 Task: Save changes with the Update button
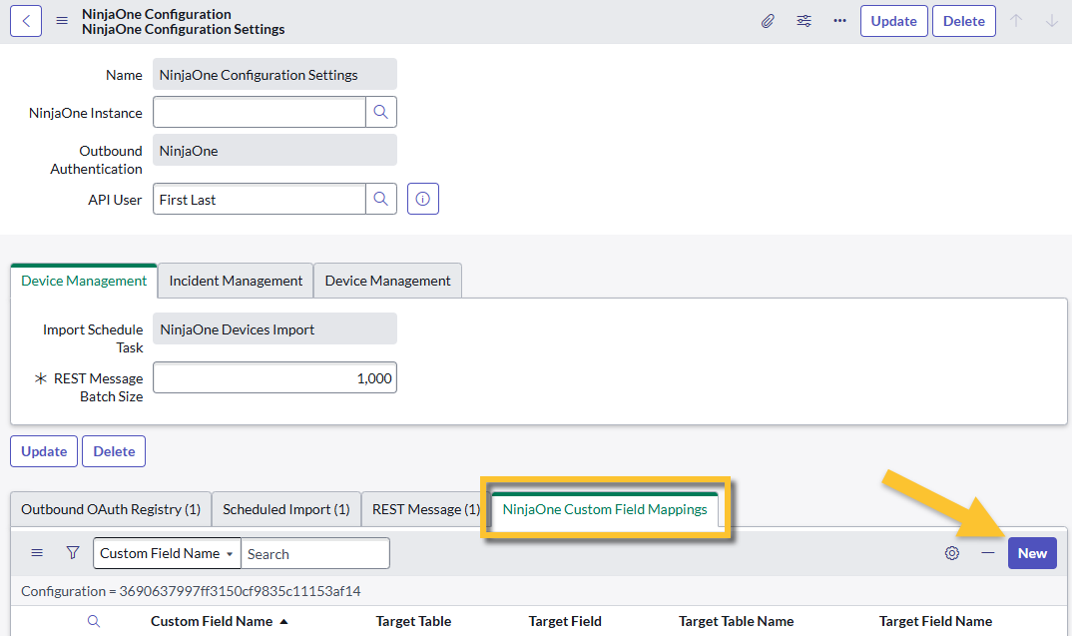(893, 20)
